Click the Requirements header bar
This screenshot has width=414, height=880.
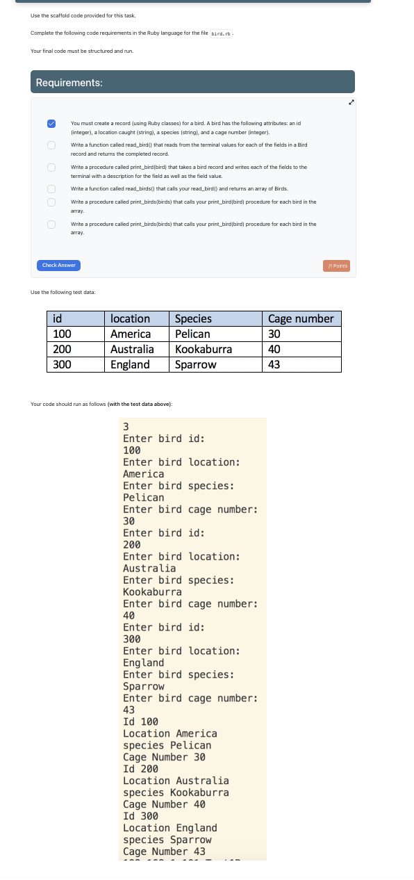coord(192,81)
